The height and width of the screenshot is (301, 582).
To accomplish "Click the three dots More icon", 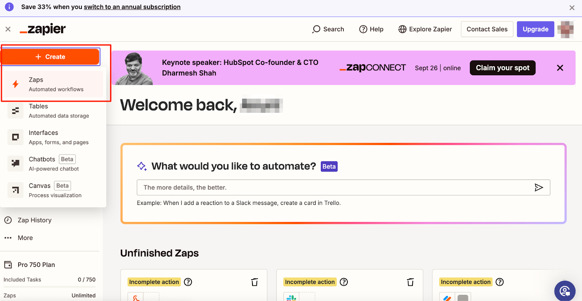I will [8, 238].
